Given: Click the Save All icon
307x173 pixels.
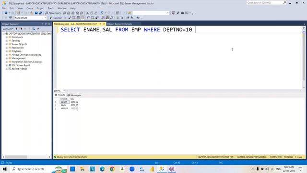Looking at the screenshot, I should pyautogui.click(x=40, y=13).
